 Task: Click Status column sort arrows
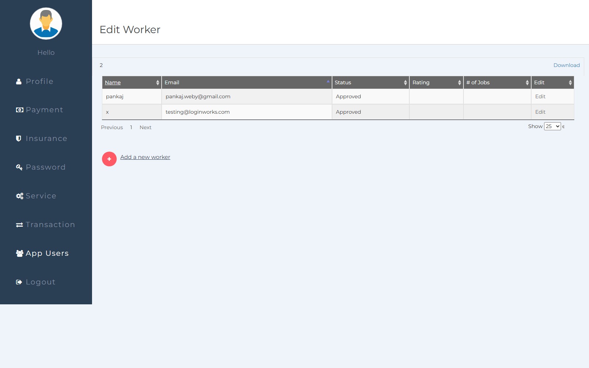coord(405,82)
